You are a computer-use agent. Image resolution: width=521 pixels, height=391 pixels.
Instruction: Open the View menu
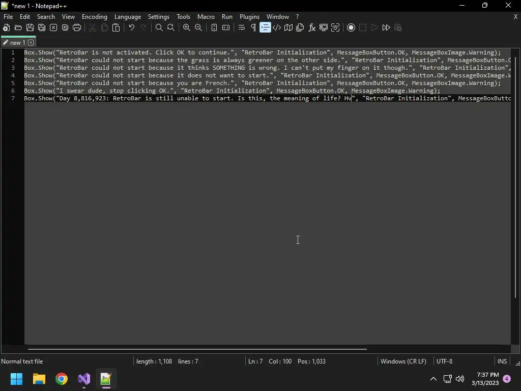pyautogui.click(x=69, y=17)
